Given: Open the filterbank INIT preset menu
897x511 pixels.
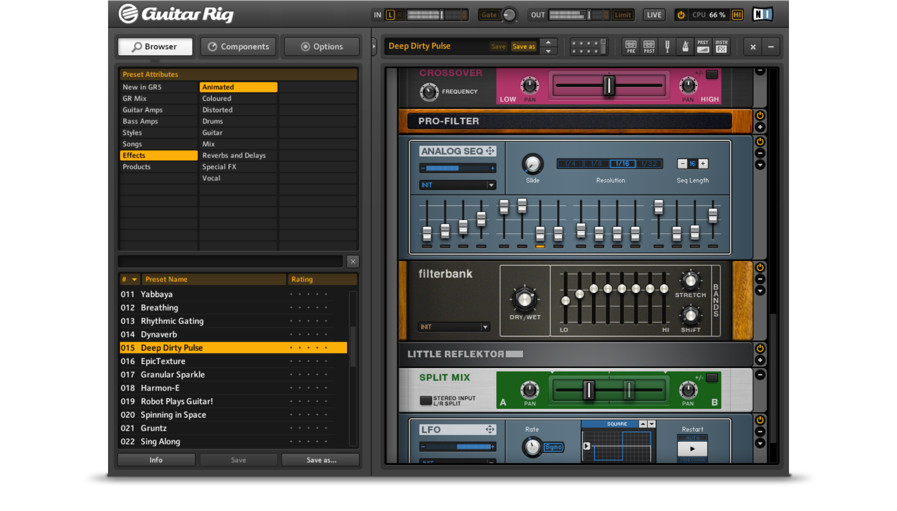Looking at the screenshot, I should tap(453, 327).
